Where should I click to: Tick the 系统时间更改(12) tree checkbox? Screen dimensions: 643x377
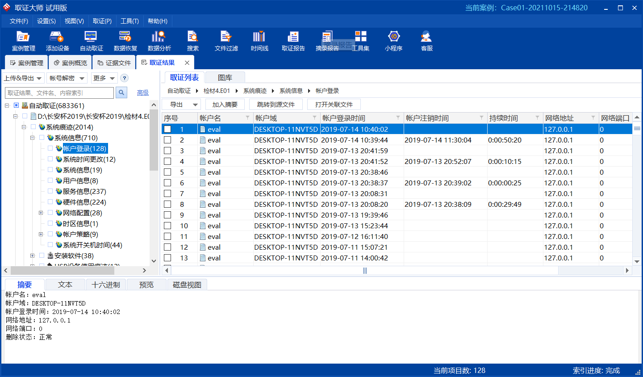pos(50,159)
